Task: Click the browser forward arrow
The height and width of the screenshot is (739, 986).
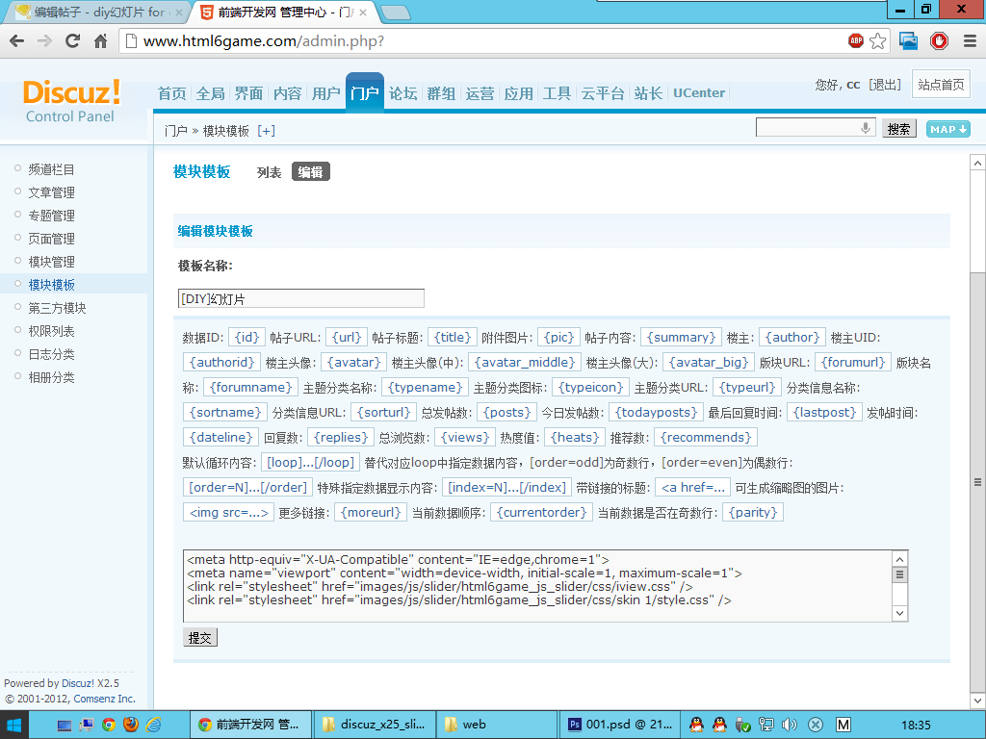Action: click(44, 41)
